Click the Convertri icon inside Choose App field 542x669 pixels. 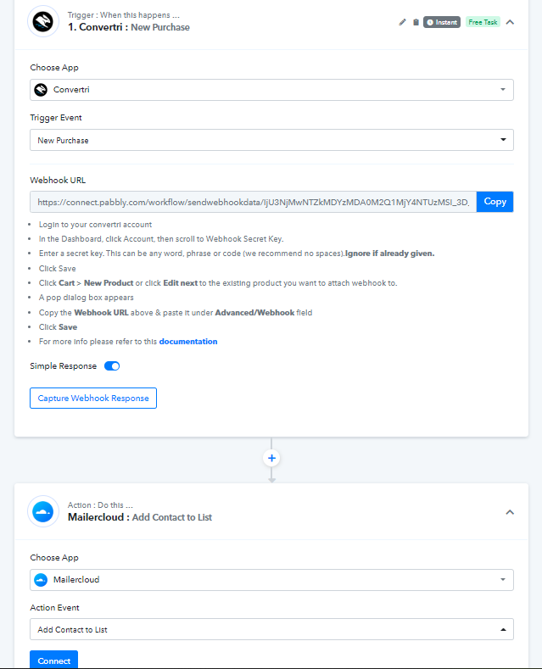coord(41,90)
